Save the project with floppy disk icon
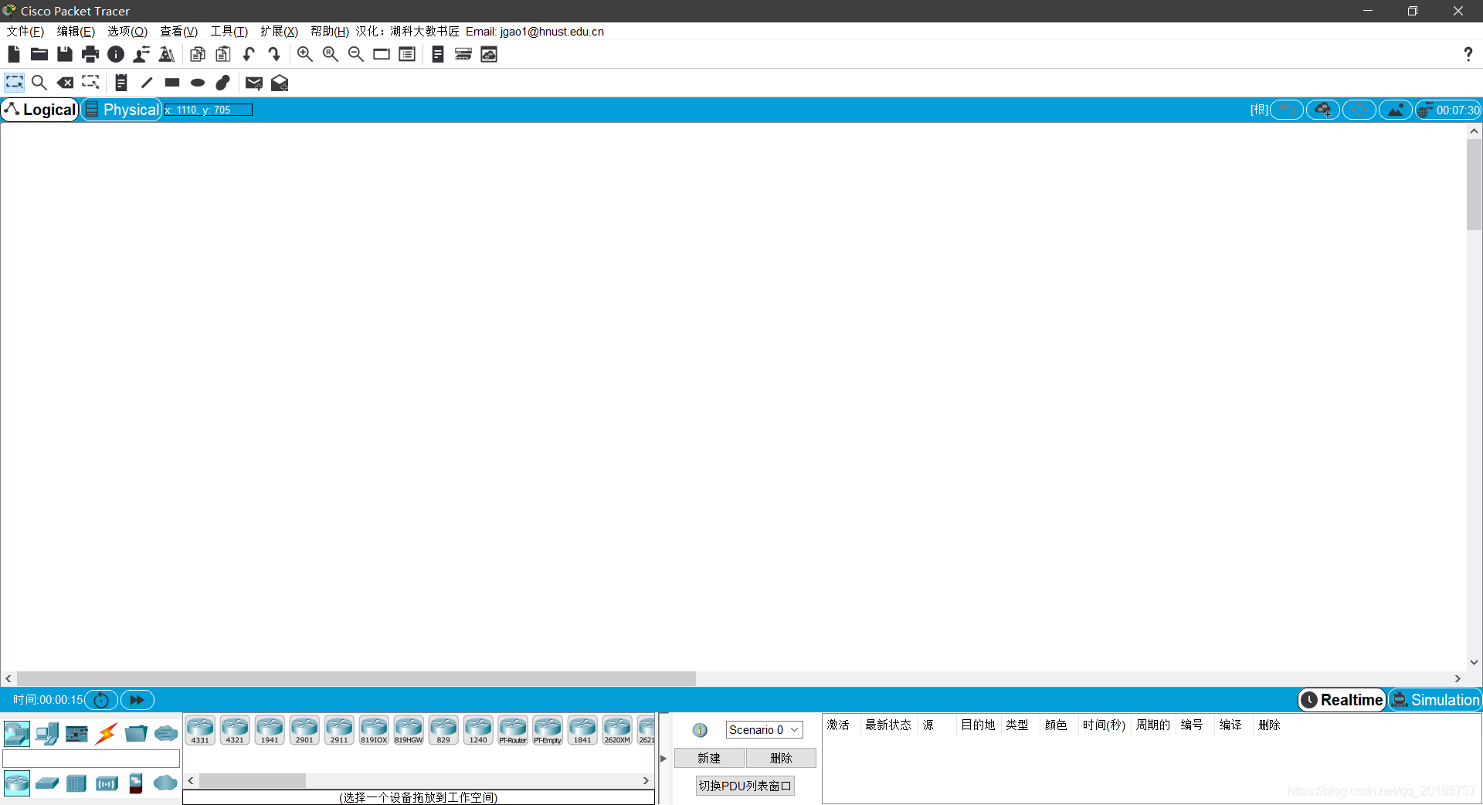This screenshot has height=805, width=1483. click(65, 54)
